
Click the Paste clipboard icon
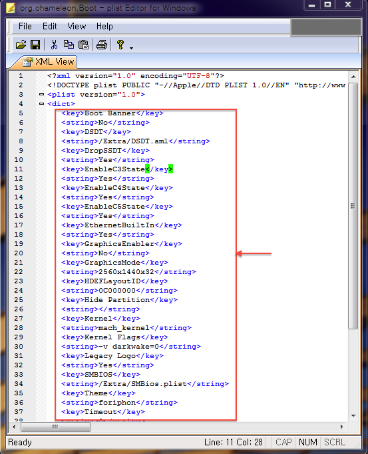[x=83, y=45]
